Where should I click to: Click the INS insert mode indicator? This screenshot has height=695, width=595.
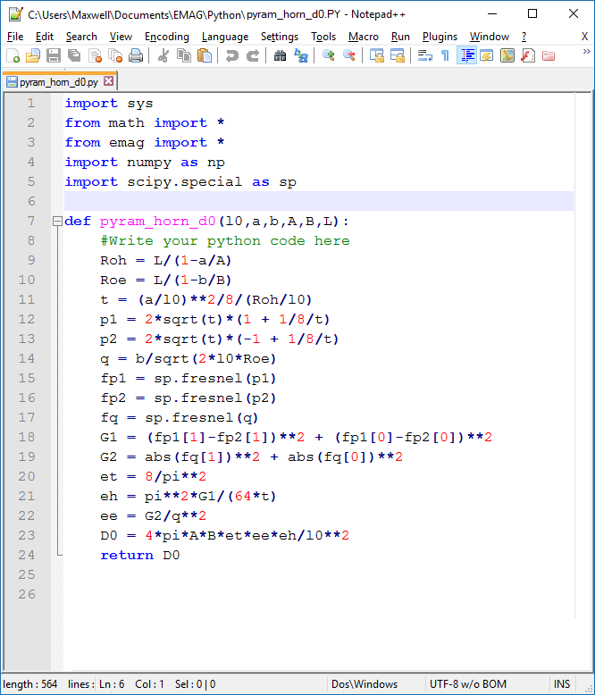(x=561, y=684)
